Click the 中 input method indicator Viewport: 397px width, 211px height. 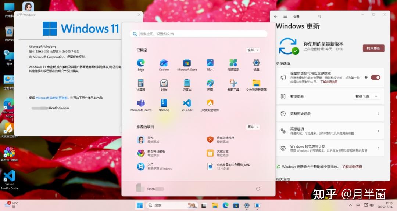(358, 205)
